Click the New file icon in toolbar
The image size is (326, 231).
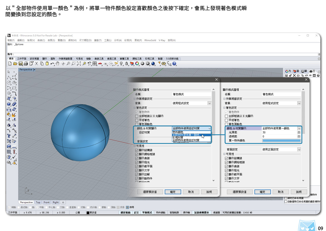pyautogui.click(x=10, y=64)
